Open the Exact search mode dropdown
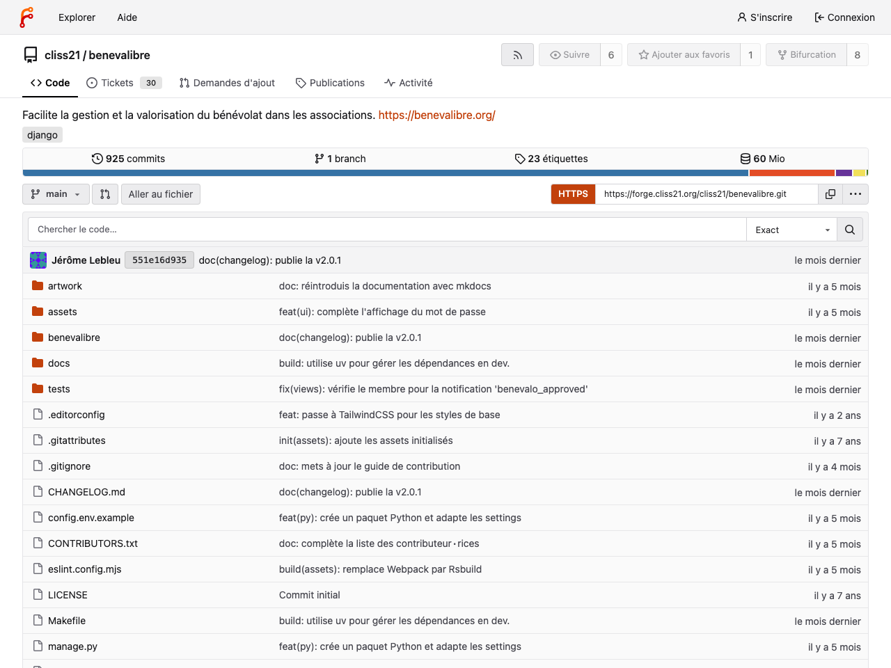This screenshot has height=668, width=891. (791, 229)
